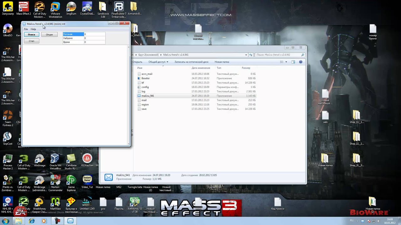Click the Стоп button
The height and width of the screenshot is (225, 401).
(x=31, y=41)
